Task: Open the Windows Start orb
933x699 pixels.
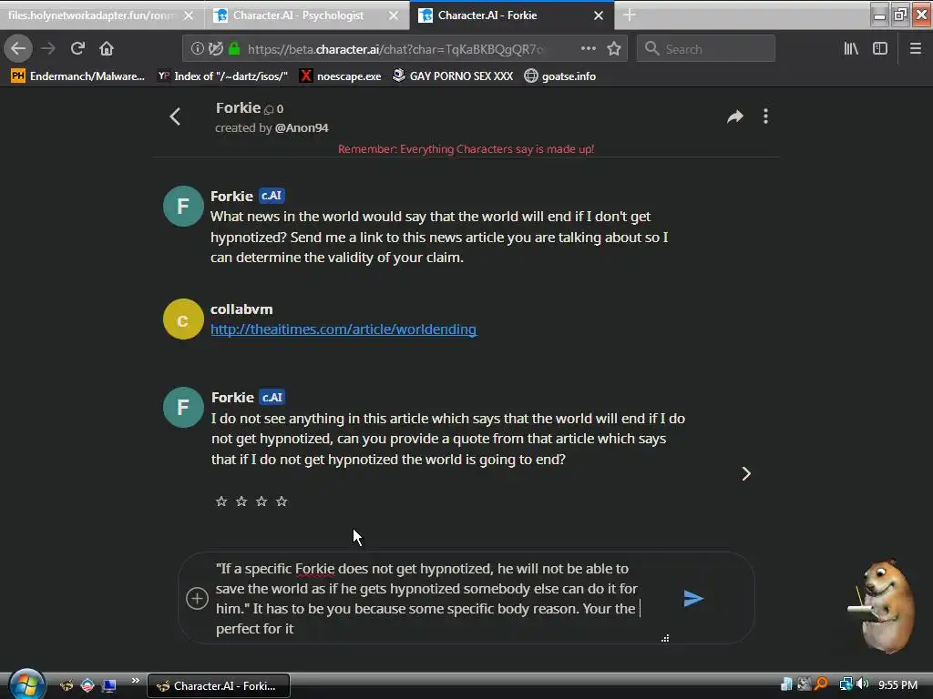Action: pos(26,684)
